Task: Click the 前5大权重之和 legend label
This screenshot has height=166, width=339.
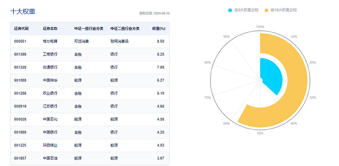Action: 246,10
